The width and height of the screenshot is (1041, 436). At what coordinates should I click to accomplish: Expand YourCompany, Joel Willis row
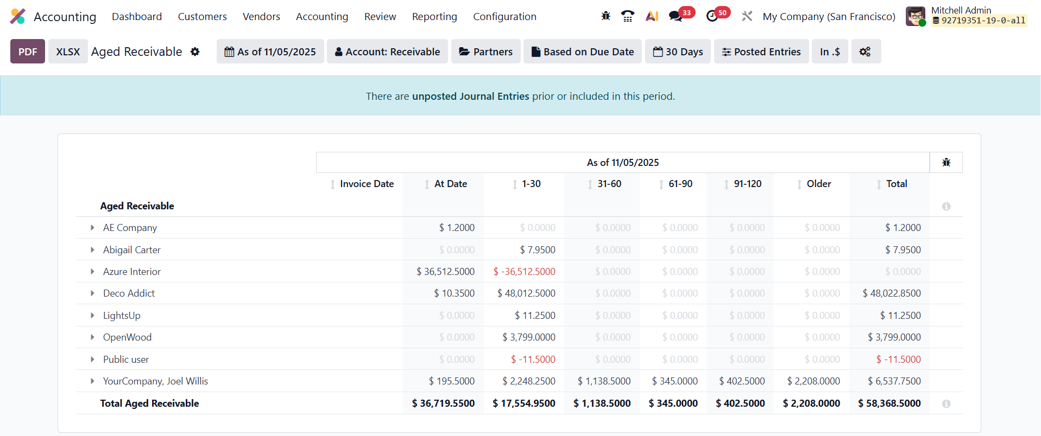(92, 381)
